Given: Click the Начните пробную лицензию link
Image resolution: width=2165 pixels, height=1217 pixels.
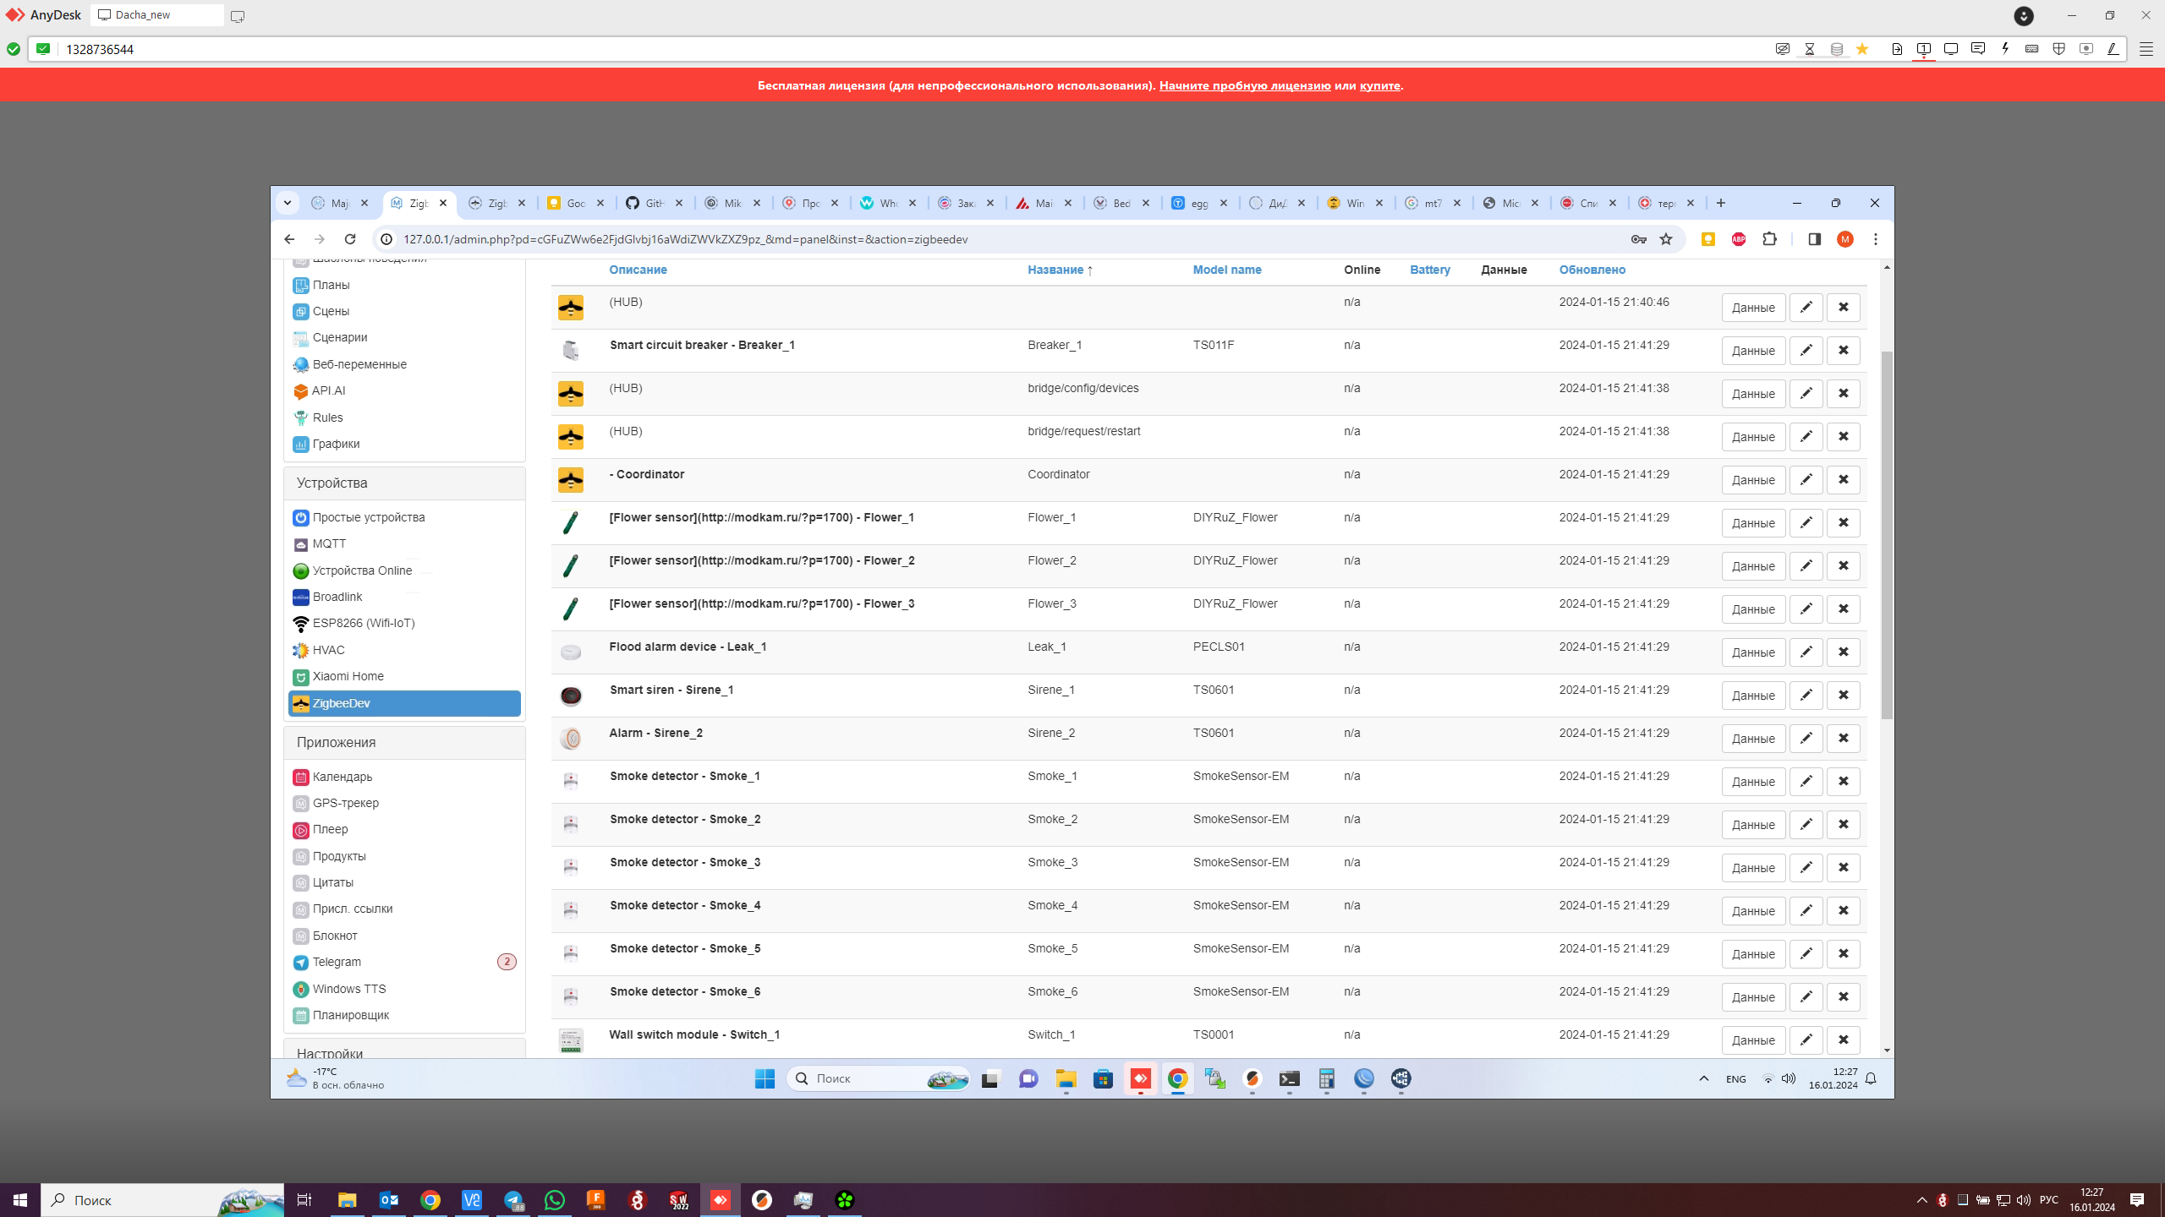Looking at the screenshot, I should [x=1244, y=85].
